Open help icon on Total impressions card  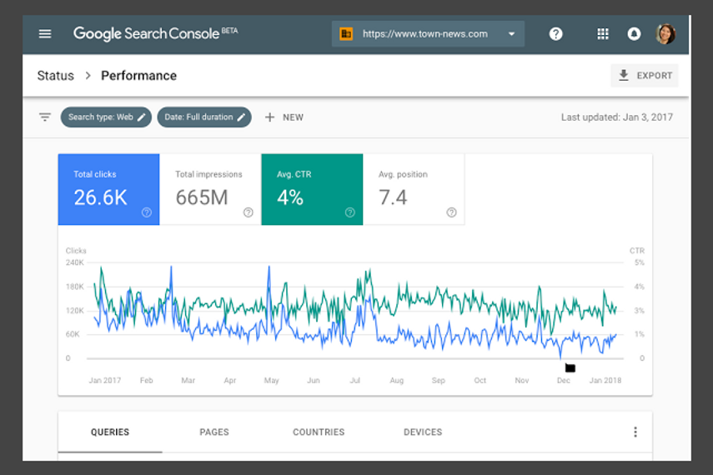point(249,212)
